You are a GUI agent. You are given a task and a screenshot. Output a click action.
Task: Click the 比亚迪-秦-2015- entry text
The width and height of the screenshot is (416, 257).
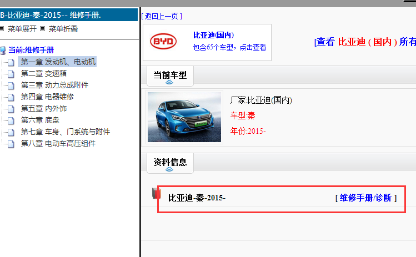point(197,198)
